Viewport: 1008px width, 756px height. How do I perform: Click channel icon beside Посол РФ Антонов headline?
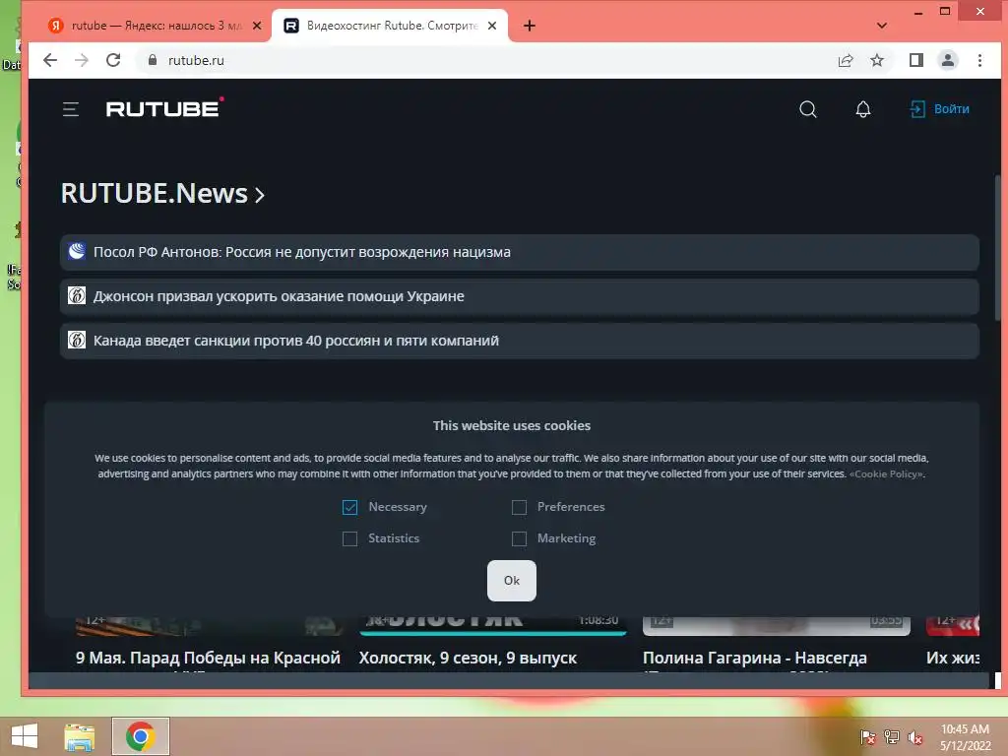77,251
